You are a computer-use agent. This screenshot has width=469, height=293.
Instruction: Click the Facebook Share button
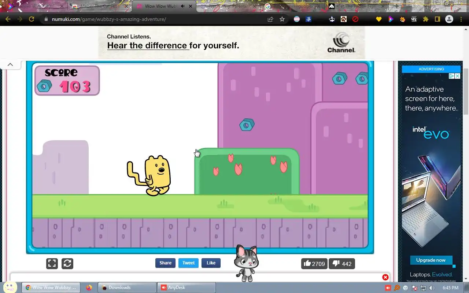tap(165, 263)
